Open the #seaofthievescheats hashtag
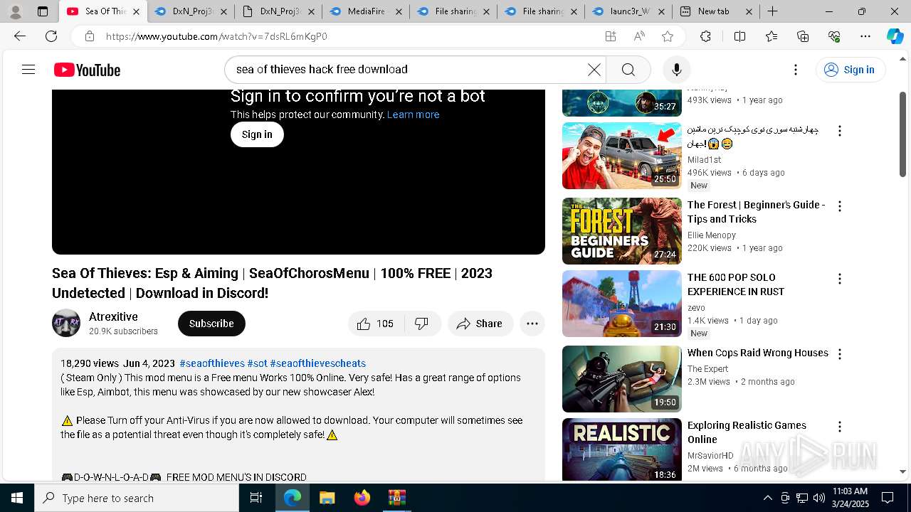 [x=317, y=363]
